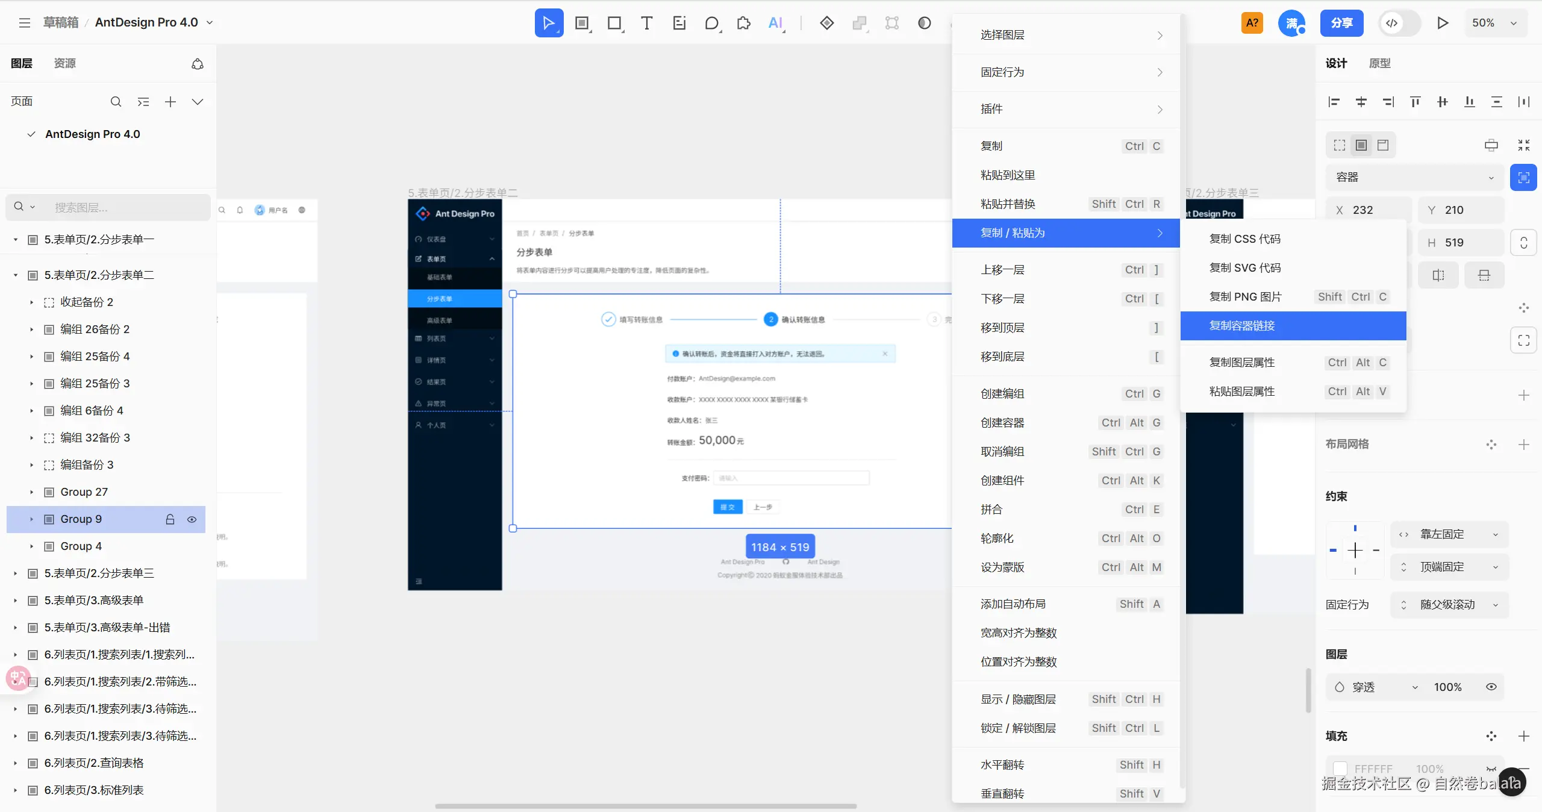Toggle lock icon on Group 9 layer
This screenshot has width=1542, height=812.
click(170, 519)
